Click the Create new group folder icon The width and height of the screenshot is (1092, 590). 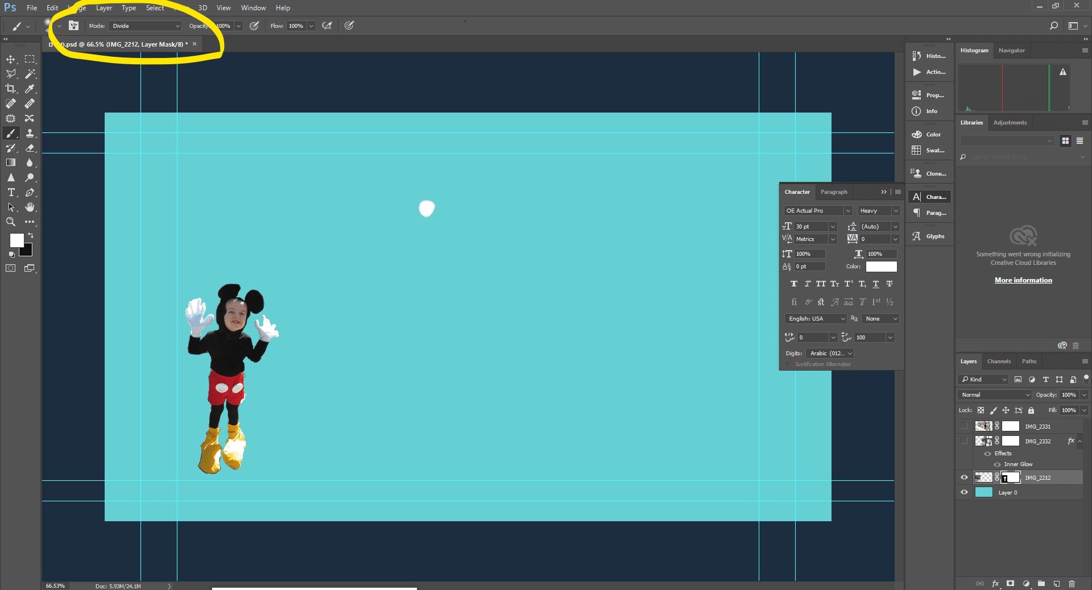click(x=1041, y=584)
